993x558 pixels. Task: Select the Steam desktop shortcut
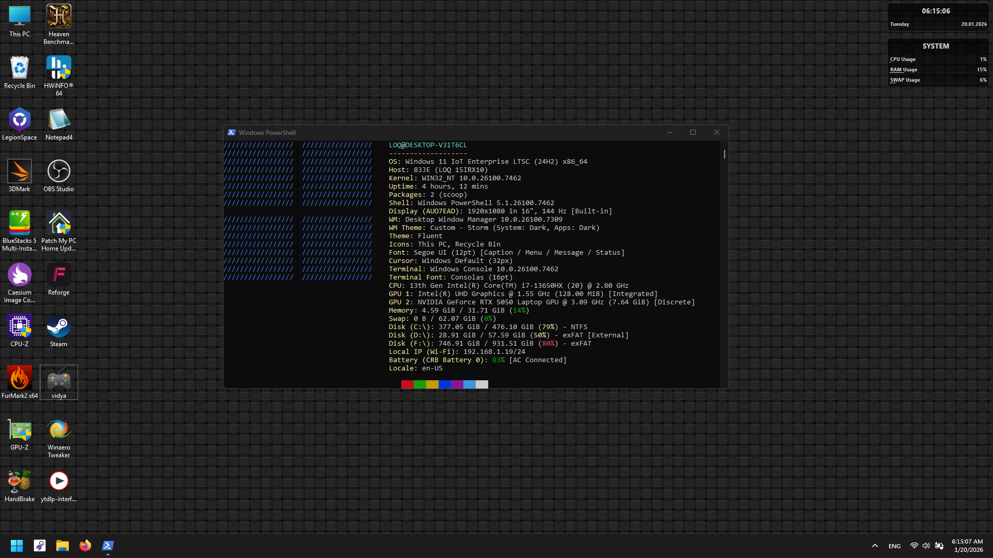click(58, 327)
